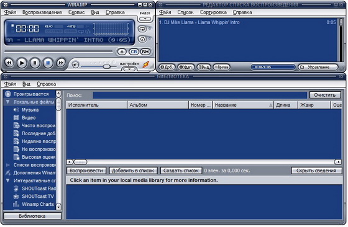Toggle repeat mode button

(142, 29)
